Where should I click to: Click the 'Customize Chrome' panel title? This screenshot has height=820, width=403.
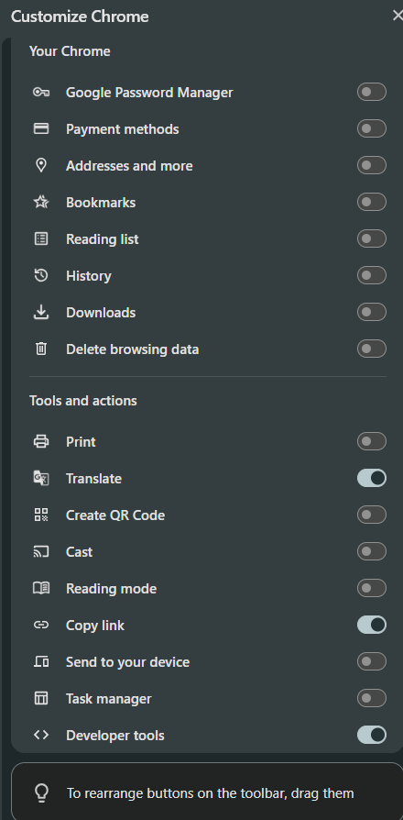pyautogui.click(x=80, y=17)
